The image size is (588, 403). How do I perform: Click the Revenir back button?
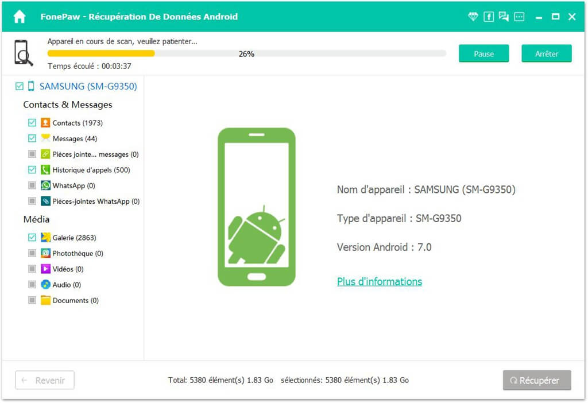(45, 381)
